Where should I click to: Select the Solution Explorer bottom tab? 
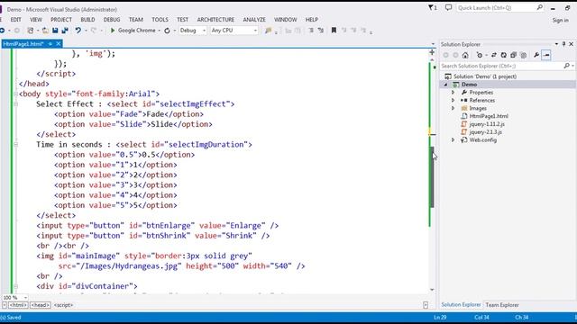click(461, 305)
